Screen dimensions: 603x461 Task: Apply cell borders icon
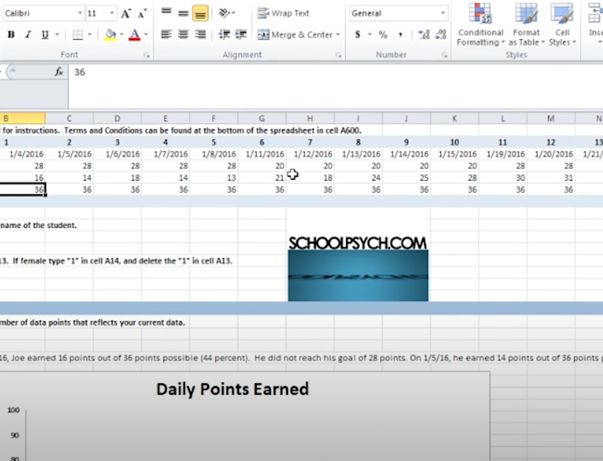[x=77, y=35]
